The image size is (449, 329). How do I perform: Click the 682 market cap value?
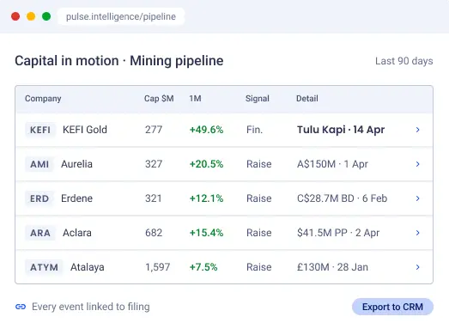[154, 233]
